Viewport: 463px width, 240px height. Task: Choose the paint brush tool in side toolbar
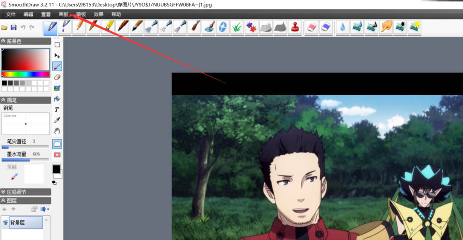[x=57, y=66]
